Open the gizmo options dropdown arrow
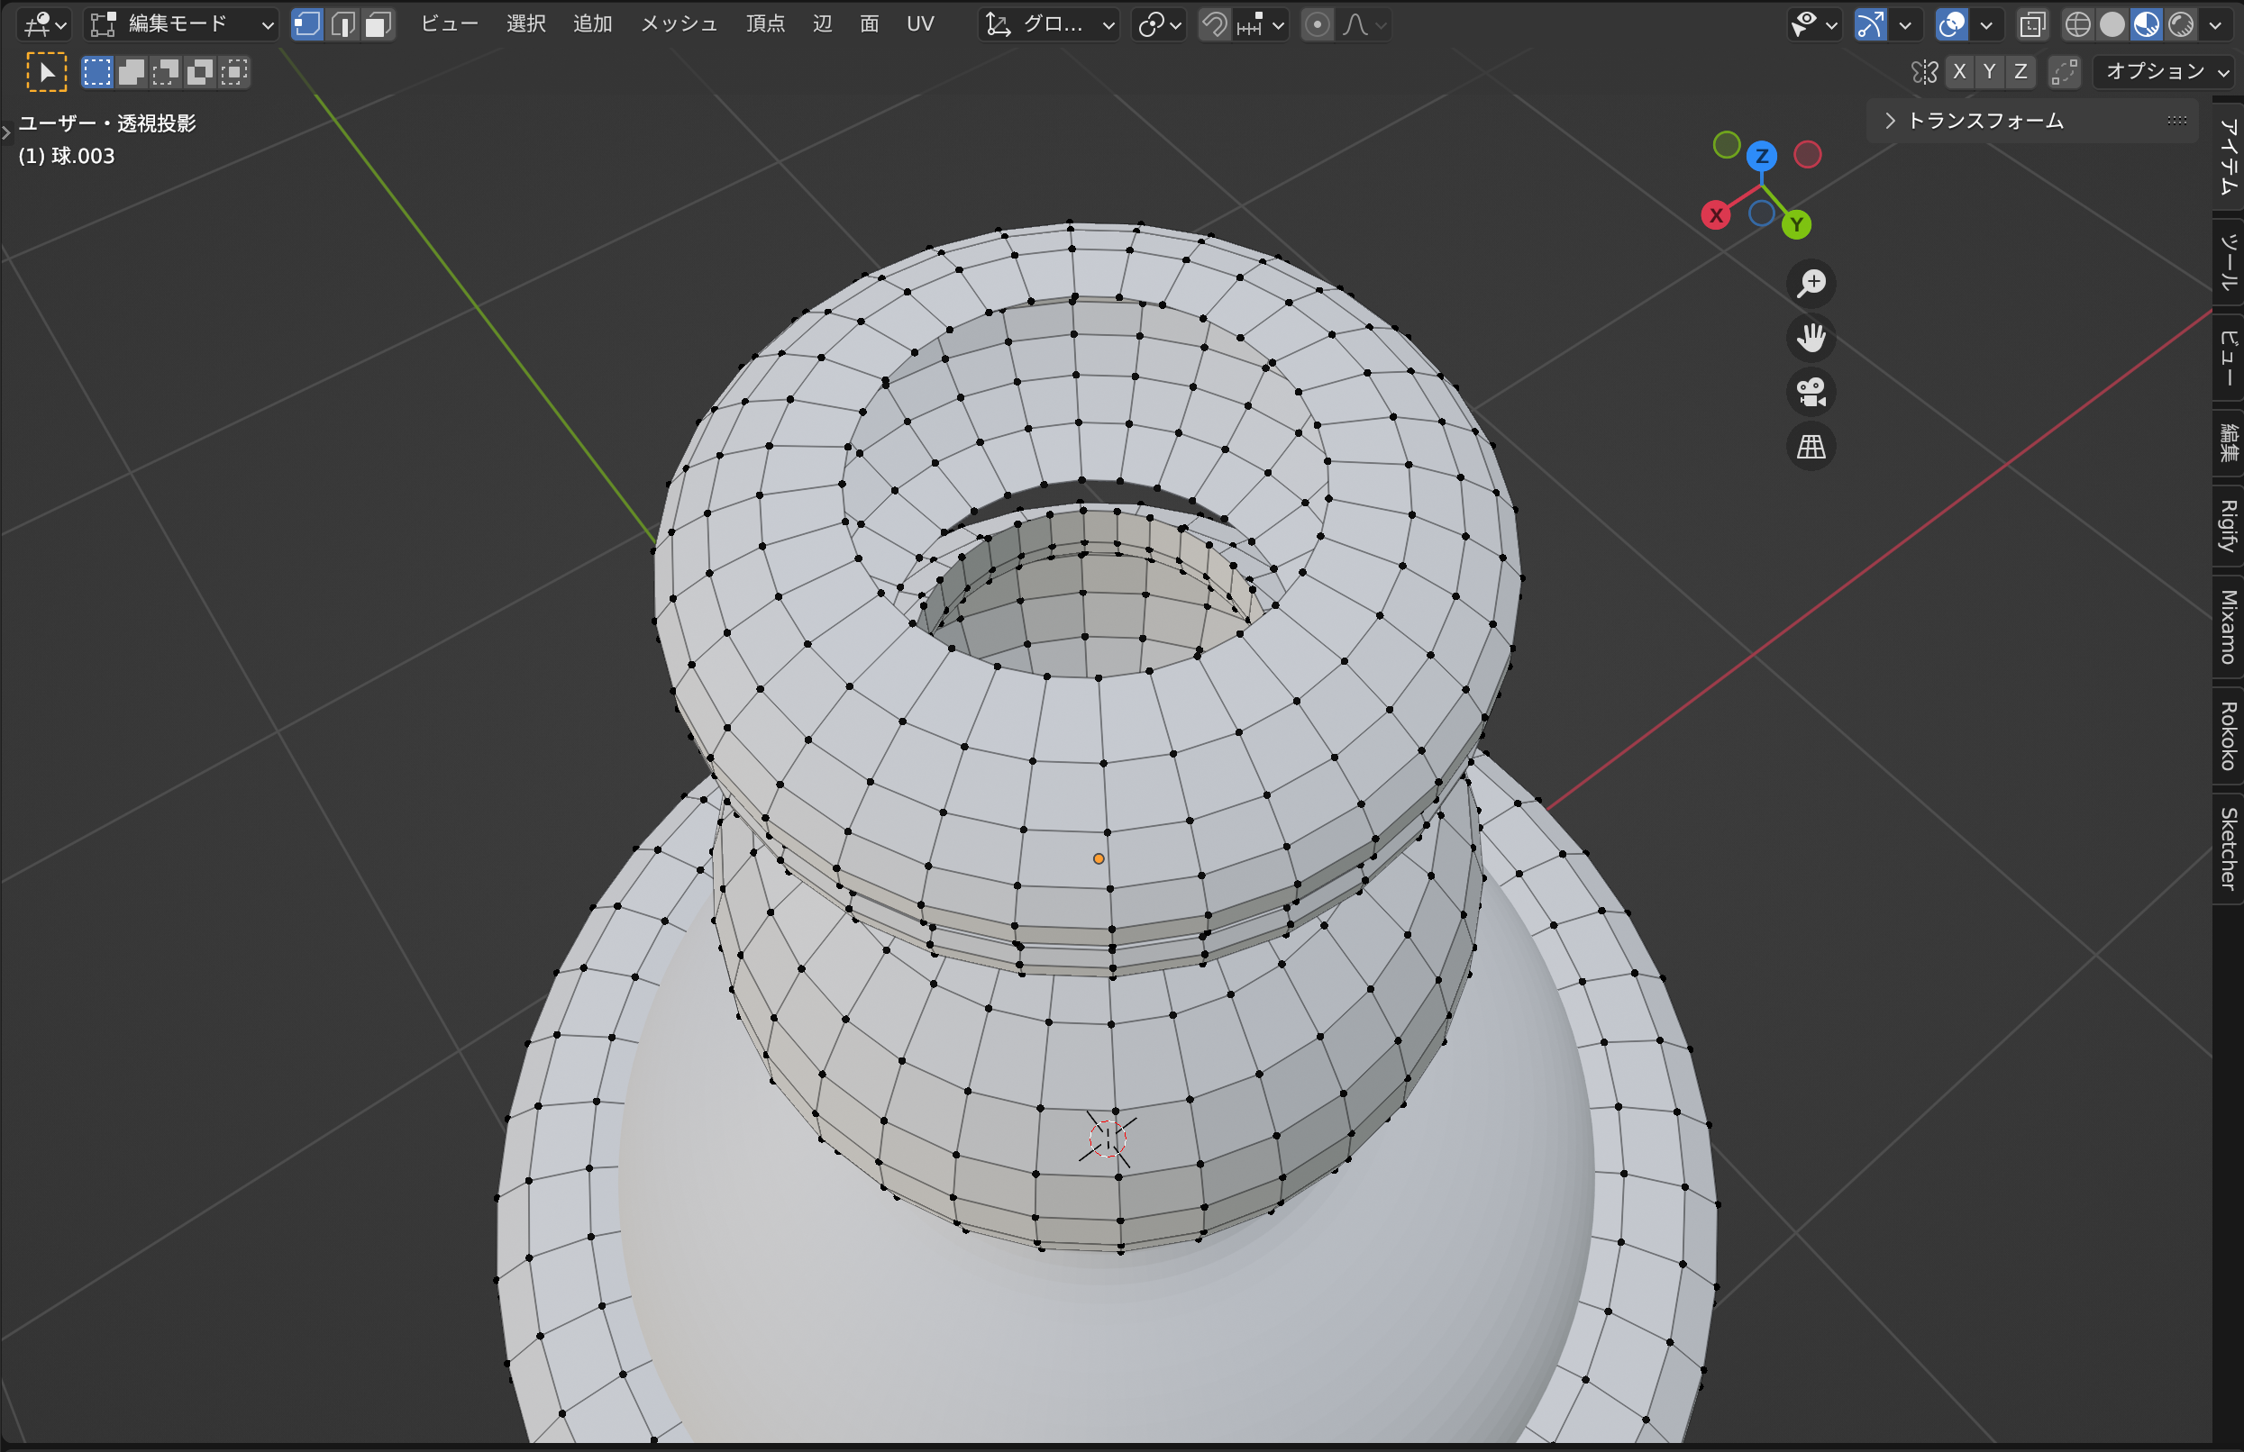Viewport: 2244px width, 1452px height. click(1904, 24)
